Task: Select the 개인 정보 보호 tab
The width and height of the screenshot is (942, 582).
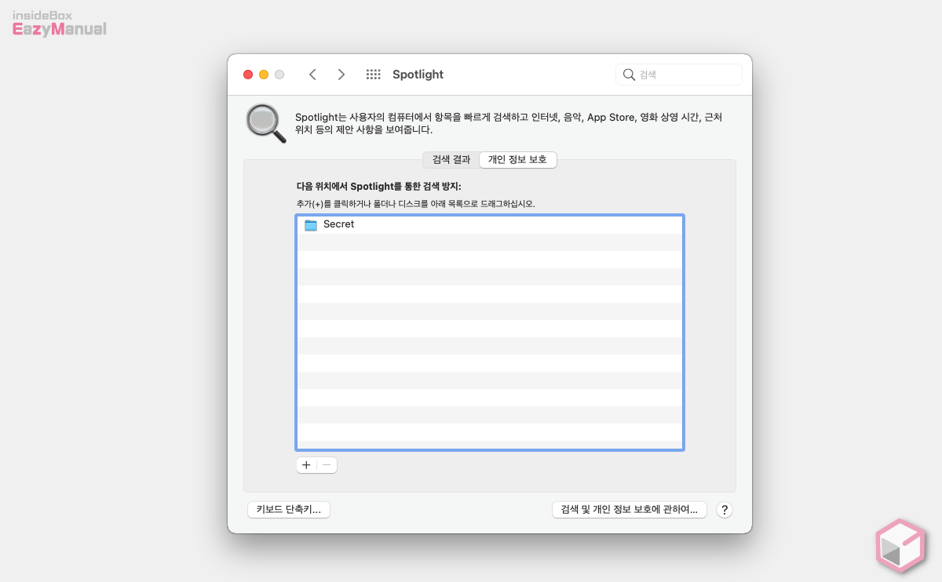Action: [518, 159]
